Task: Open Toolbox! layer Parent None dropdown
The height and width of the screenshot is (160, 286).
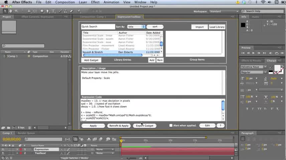Action: (105, 153)
